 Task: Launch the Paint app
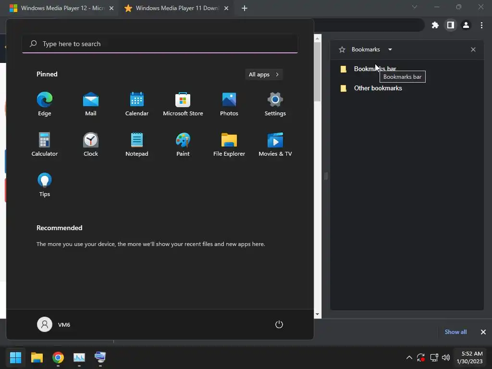pos(183,144)
